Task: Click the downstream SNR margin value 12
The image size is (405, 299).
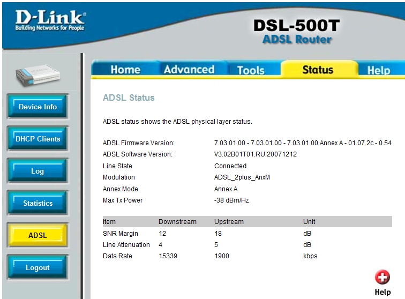Action: [162, 234]
